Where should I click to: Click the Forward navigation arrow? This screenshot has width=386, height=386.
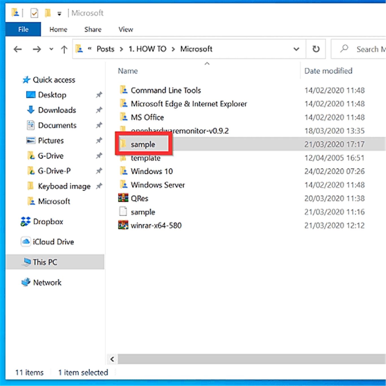[x=37, y=49]
